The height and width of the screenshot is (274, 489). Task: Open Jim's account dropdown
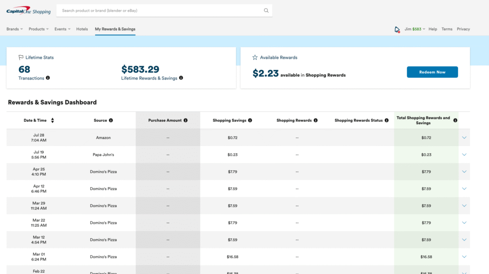click(415, 29)
